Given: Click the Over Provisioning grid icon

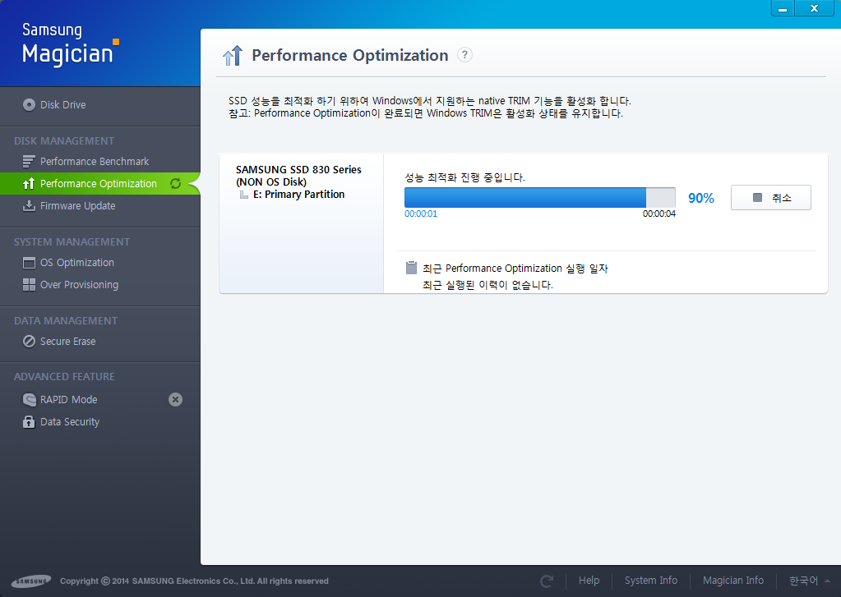Looking at the screenshot, I should pos(29,285).
